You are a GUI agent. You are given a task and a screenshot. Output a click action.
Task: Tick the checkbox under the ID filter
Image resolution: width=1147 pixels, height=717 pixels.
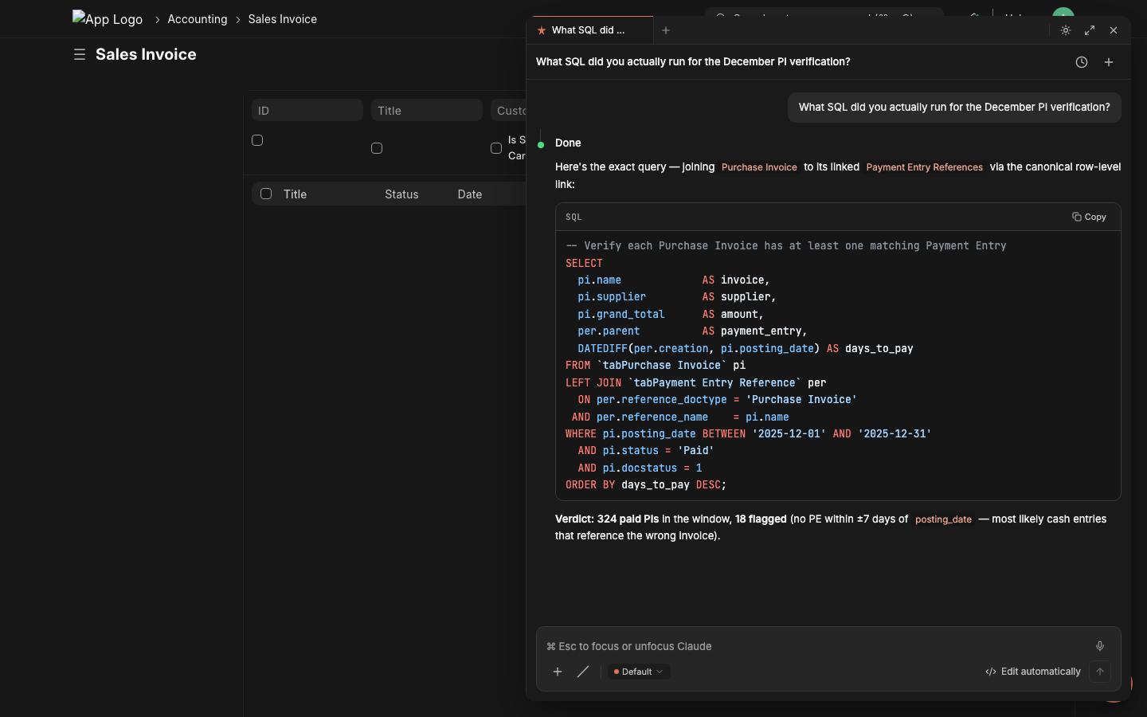click(x=257, y=140)
